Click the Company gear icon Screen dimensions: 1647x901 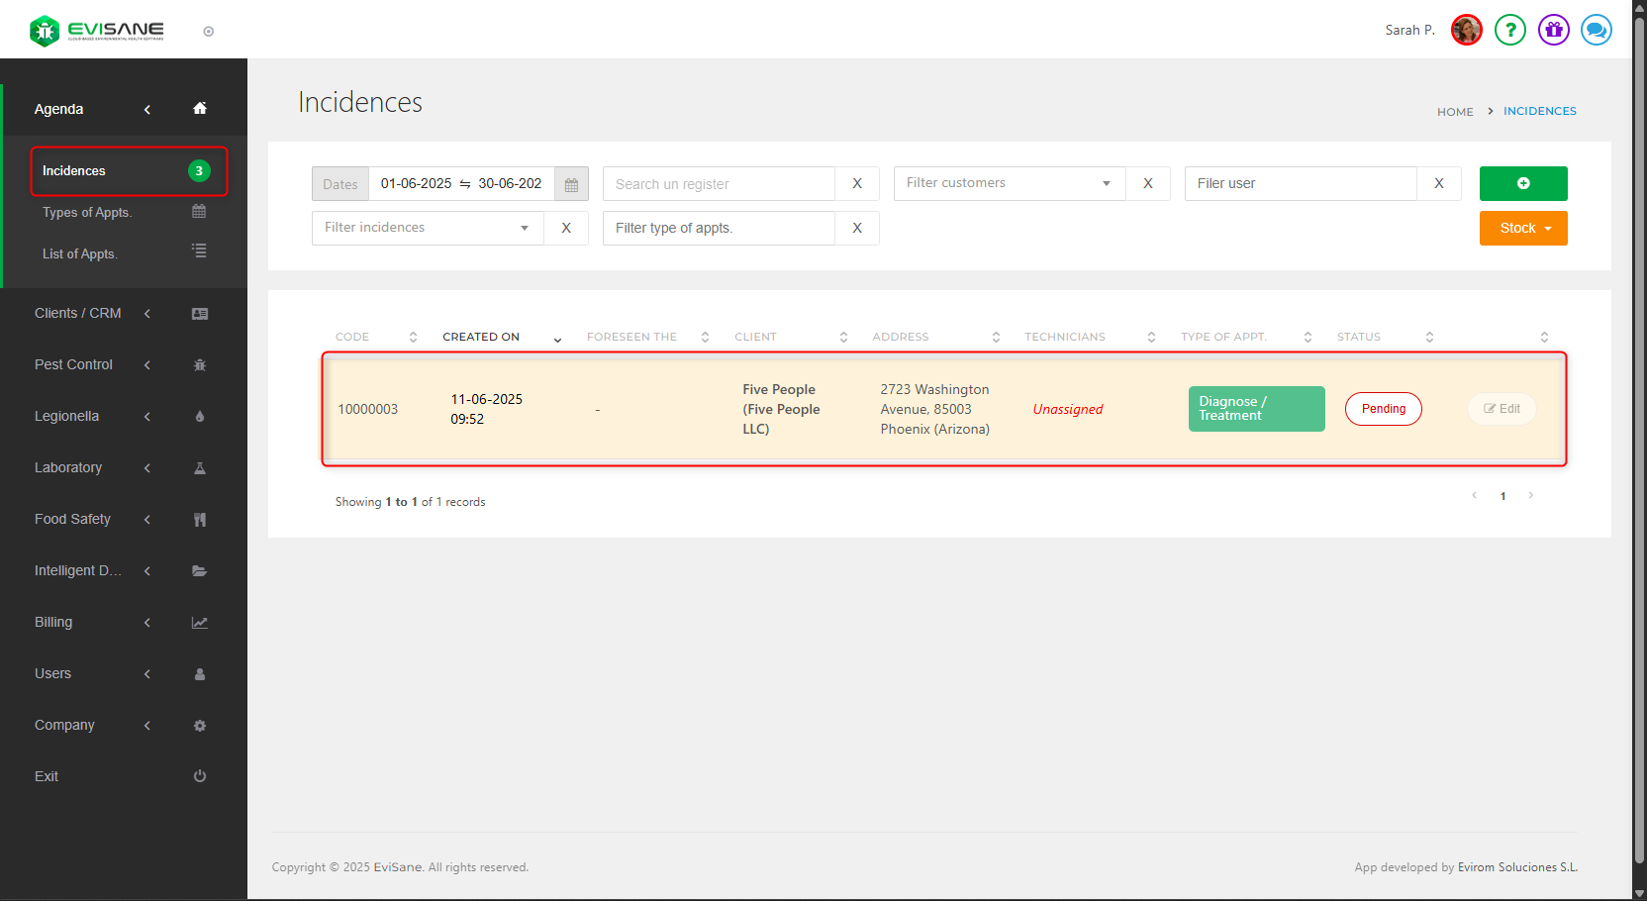point(200,726)
